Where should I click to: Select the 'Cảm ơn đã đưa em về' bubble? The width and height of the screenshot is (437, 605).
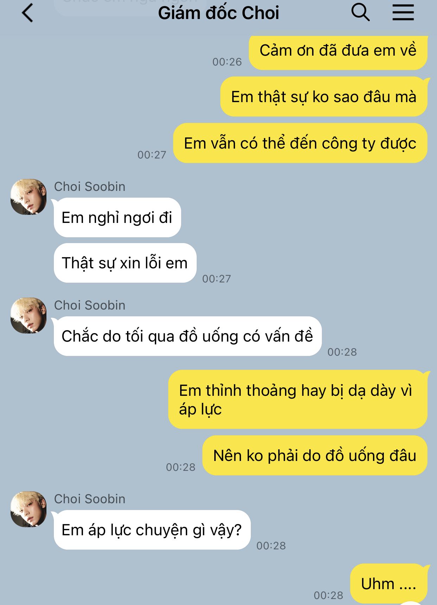(338, 50)
